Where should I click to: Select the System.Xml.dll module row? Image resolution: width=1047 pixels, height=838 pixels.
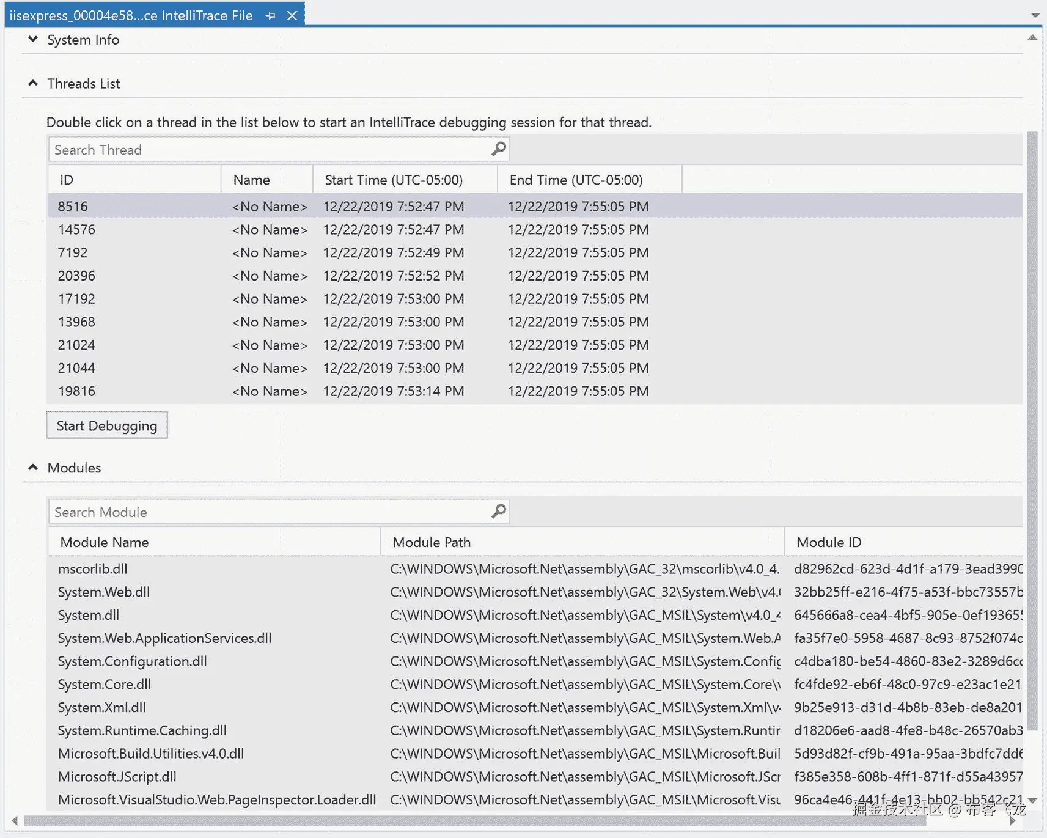pos(535,708)
